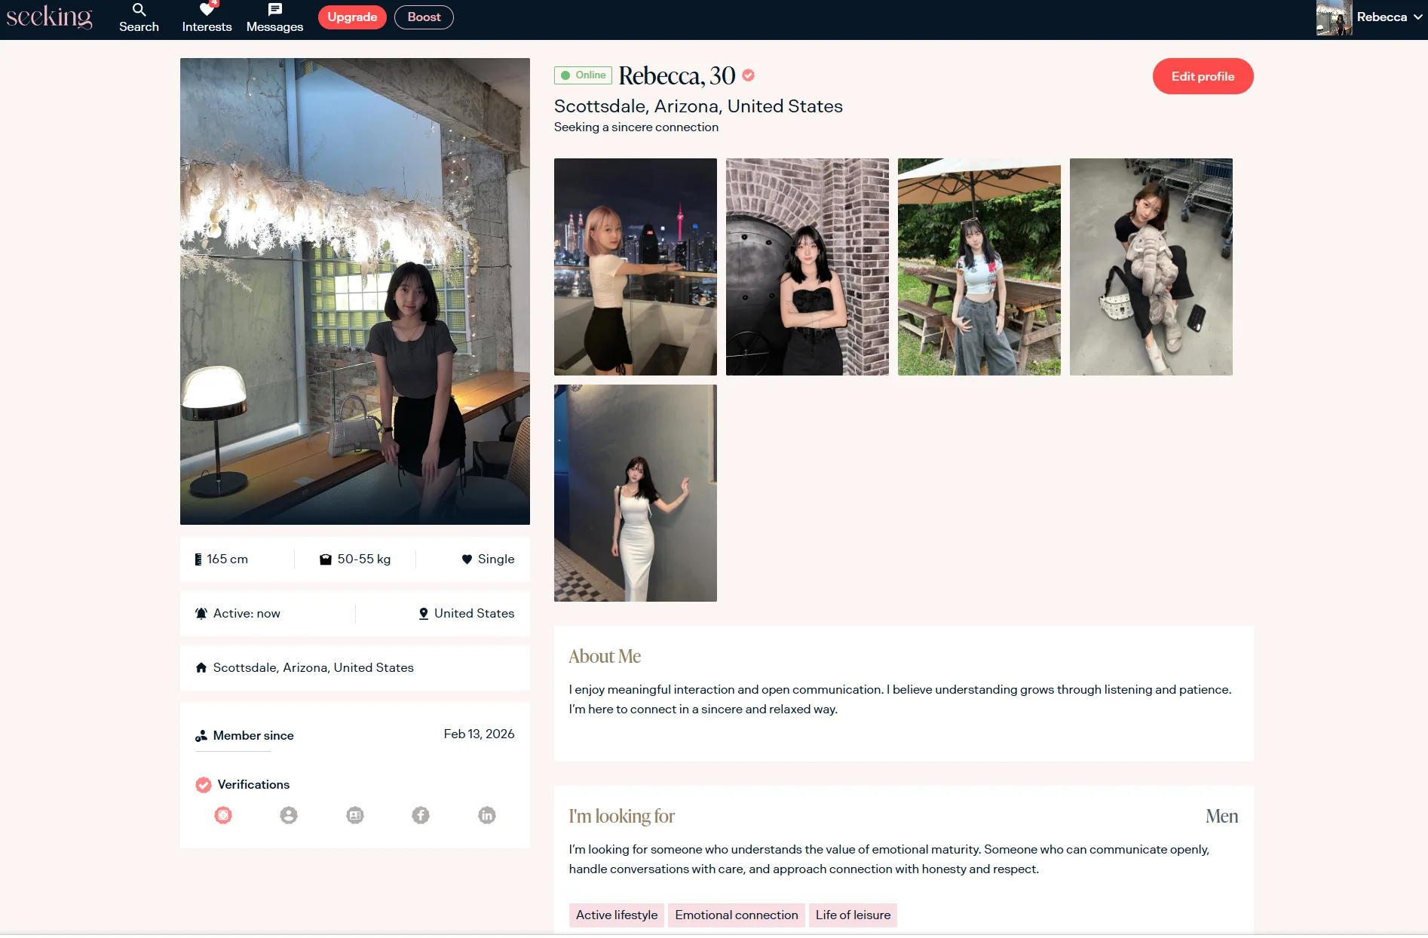This screenshot has width=1428, height=938.
Task: Expand the Rebecca account dropdown menu
Action: (x=1417, y=17)
